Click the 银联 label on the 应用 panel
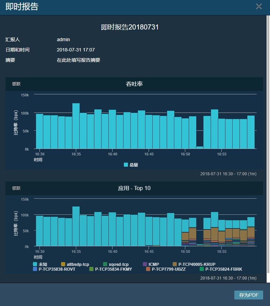 16,188
